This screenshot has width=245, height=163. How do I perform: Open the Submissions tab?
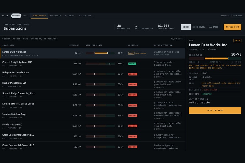[39, 16]
